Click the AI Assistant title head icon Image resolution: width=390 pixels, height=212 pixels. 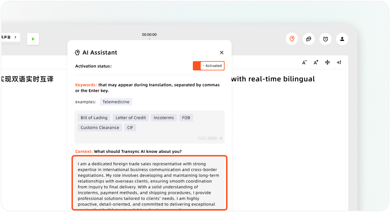tap(77, 53)
